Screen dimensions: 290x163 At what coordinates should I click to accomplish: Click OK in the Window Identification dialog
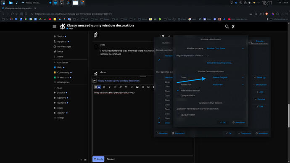coord(223,123)
